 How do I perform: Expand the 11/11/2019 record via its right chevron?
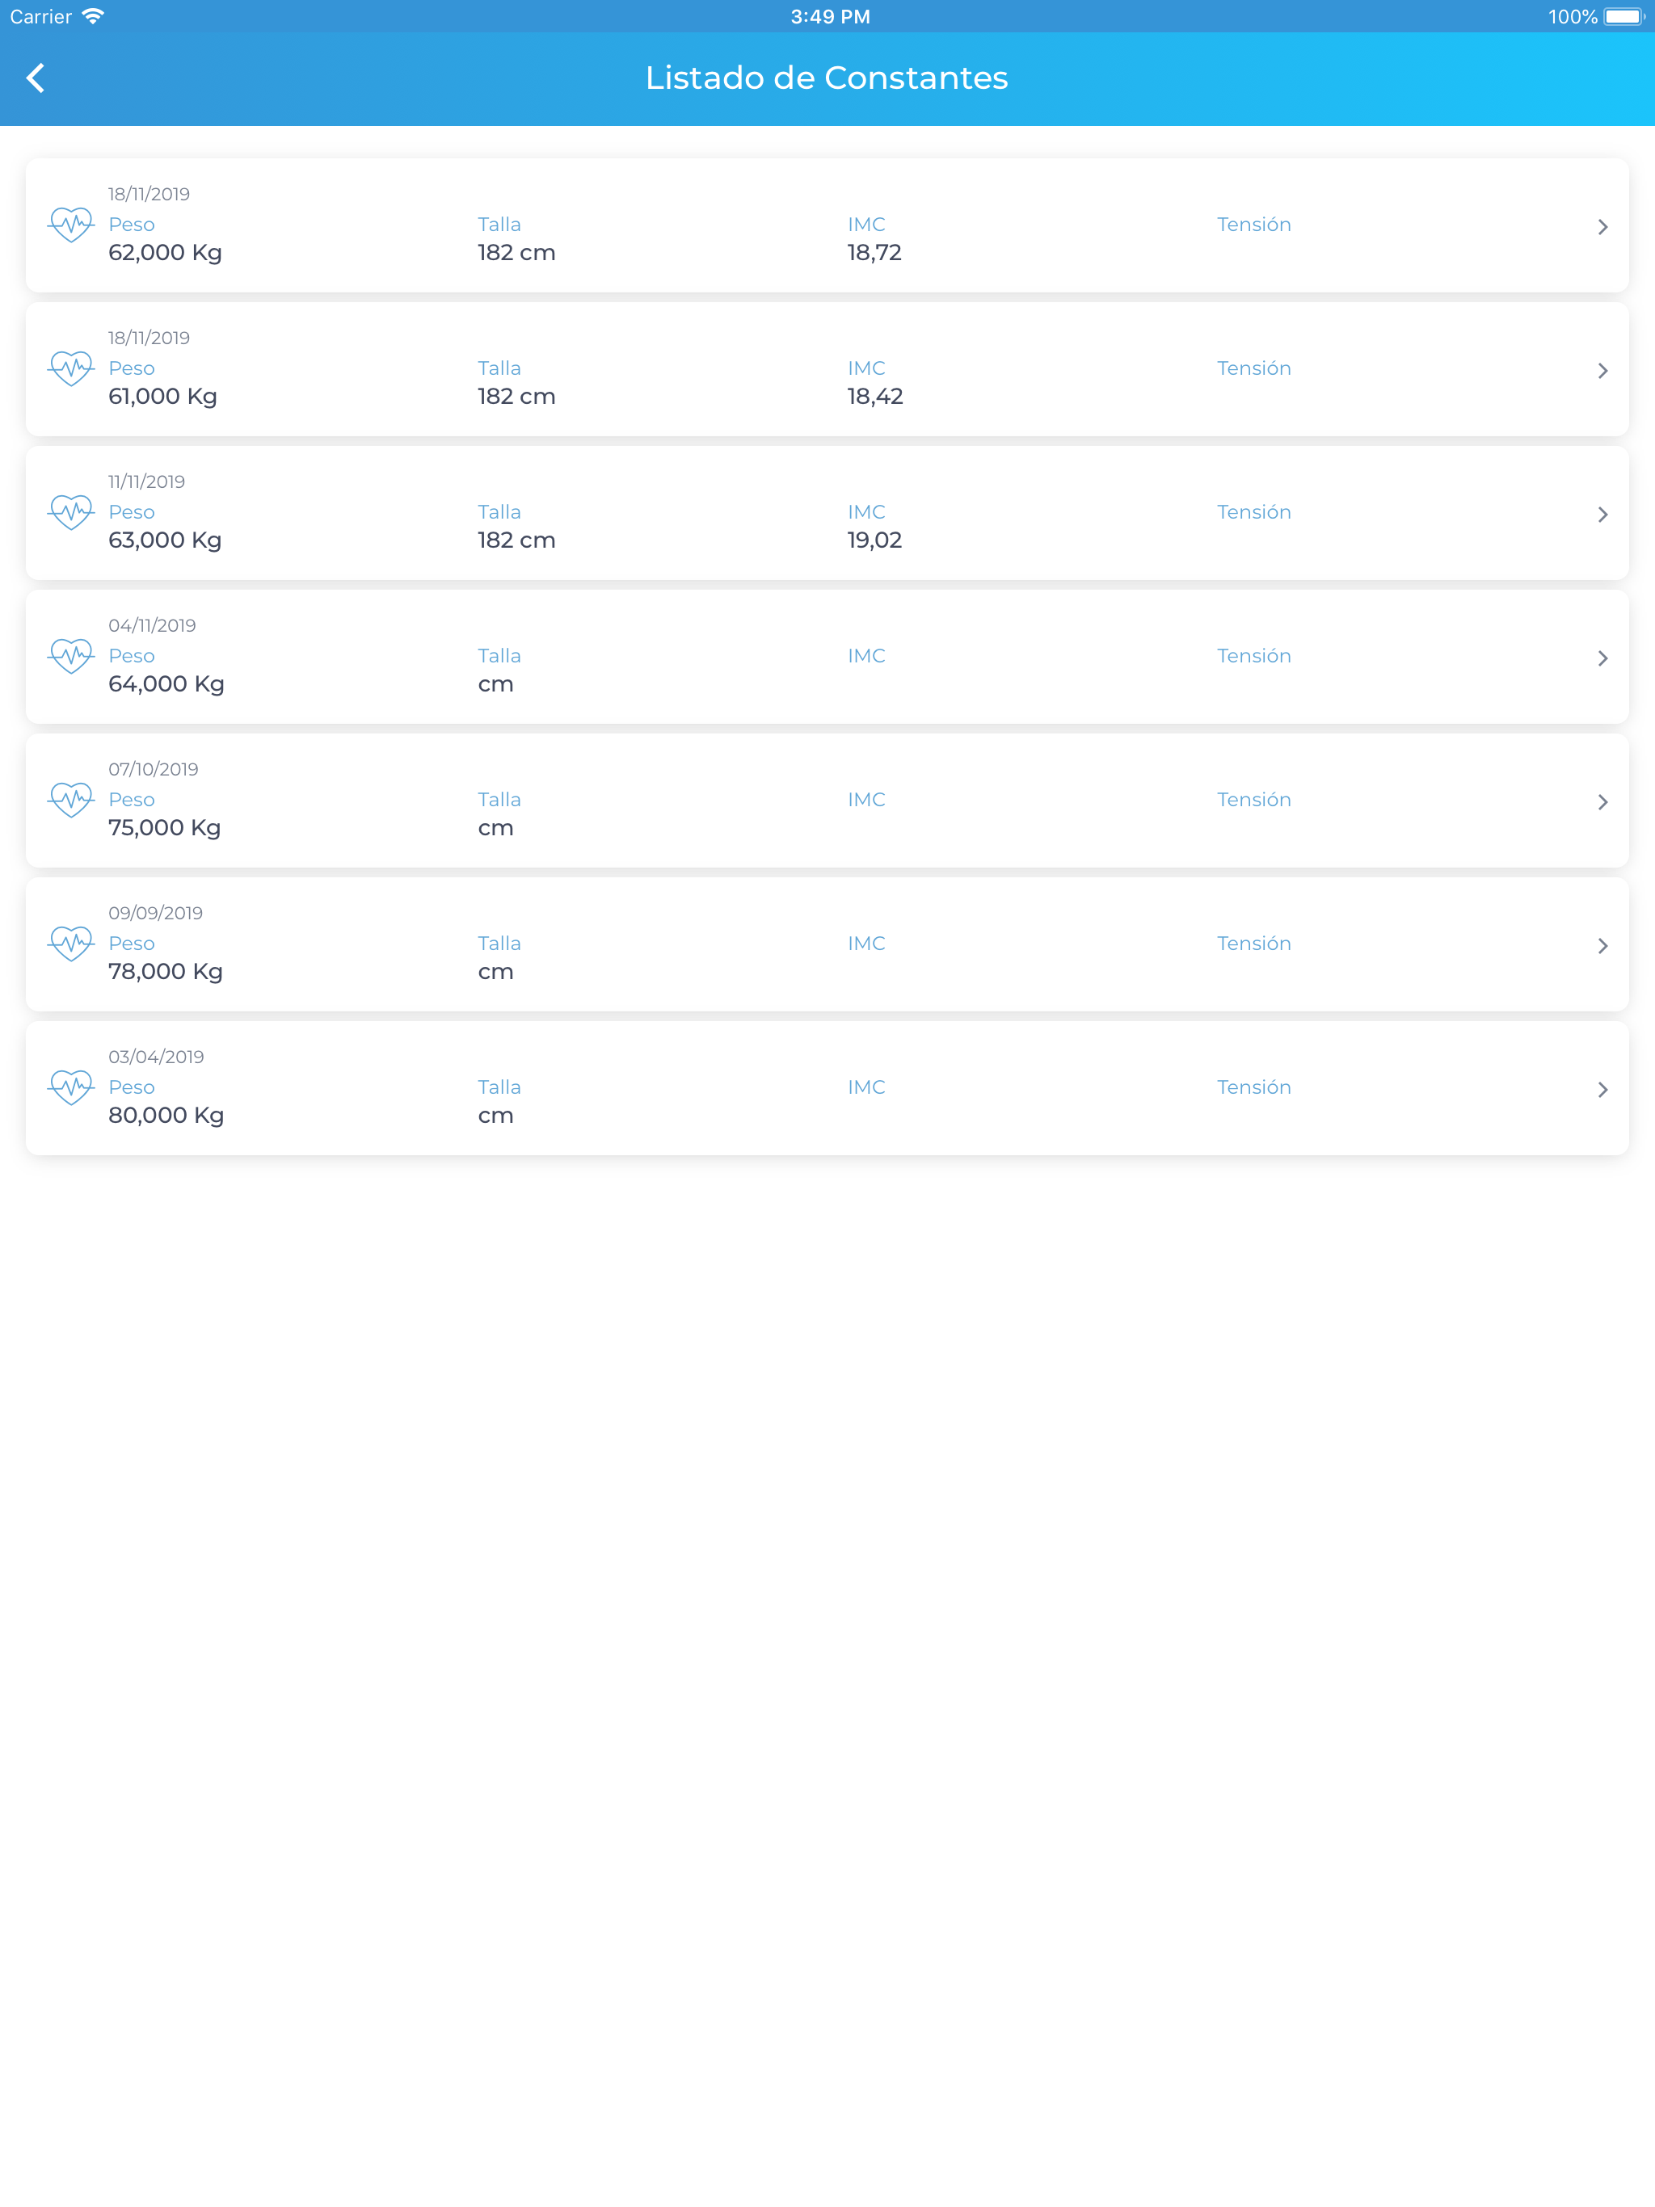[x=1604, y=514]
